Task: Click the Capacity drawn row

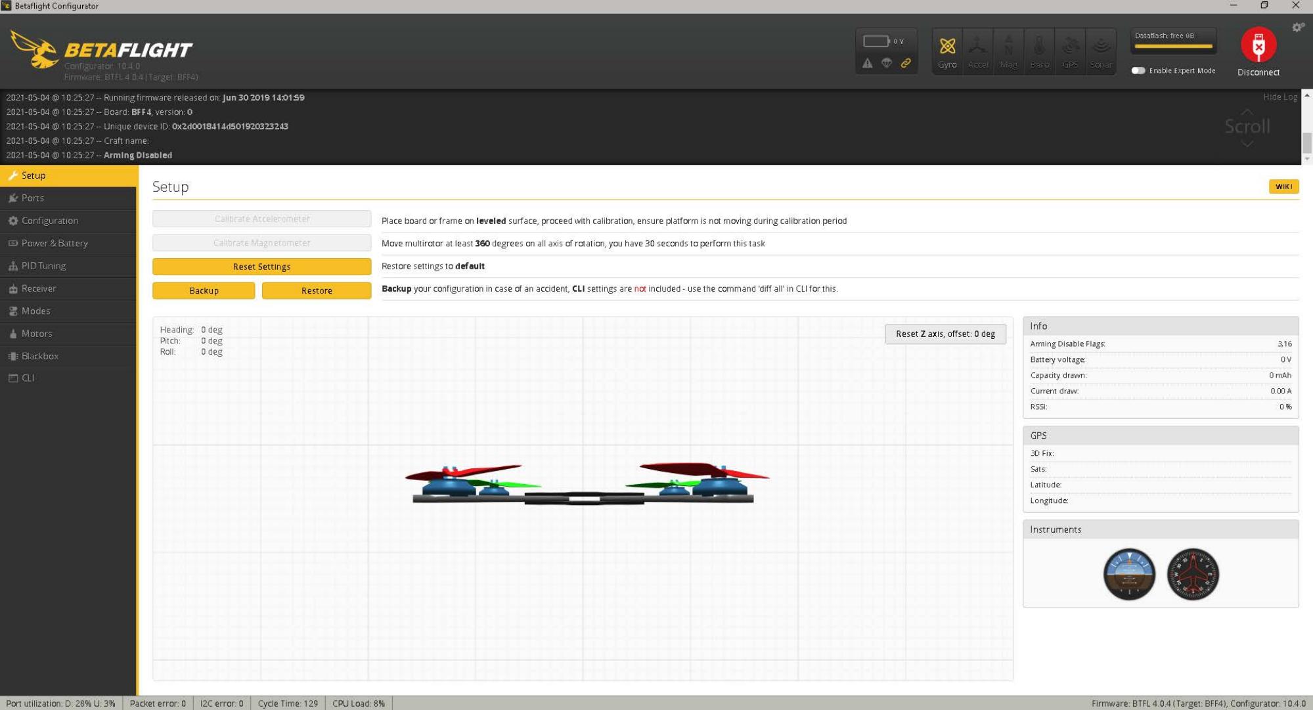Action: (x=1161, y=375)
